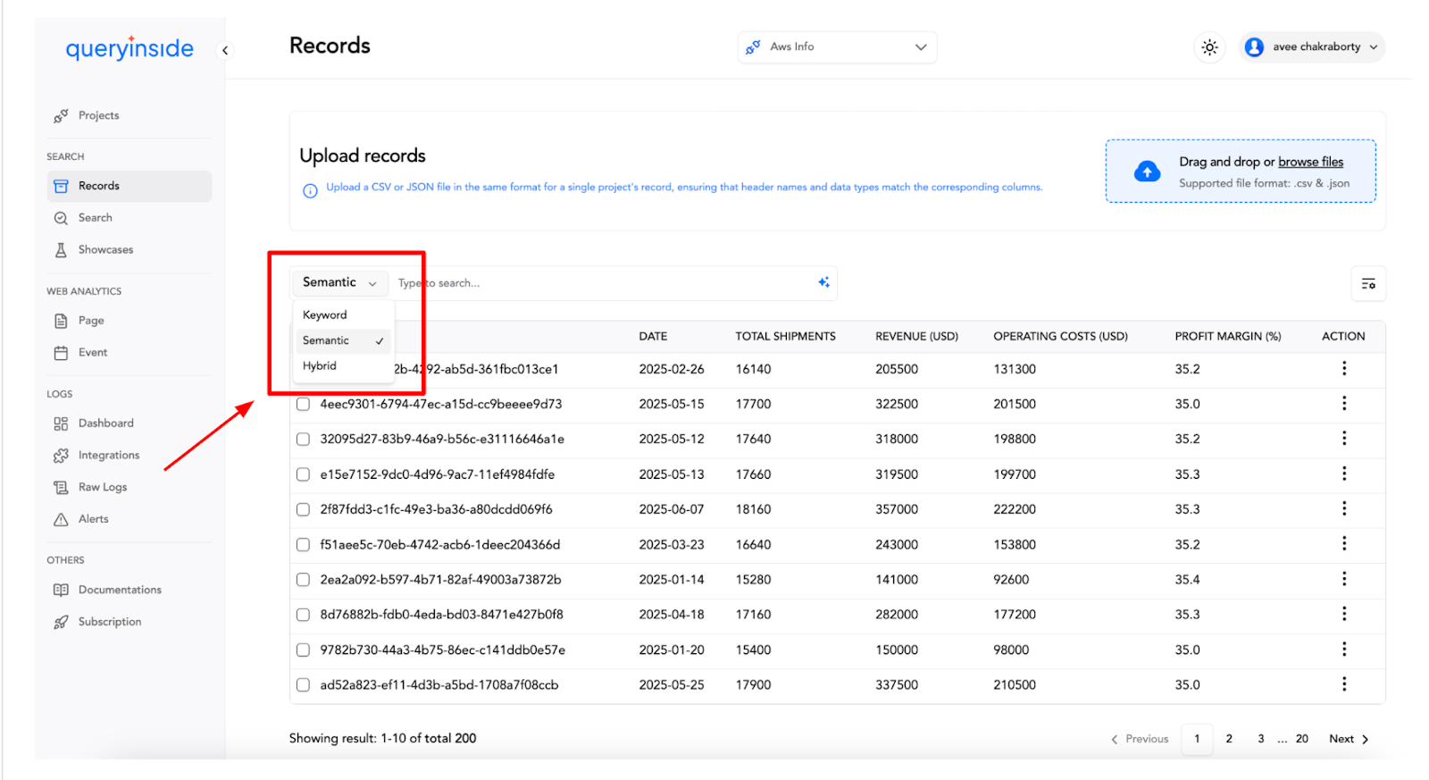Select checkbox for record 9782b730
1429x780 pixels.
coord(303,650)
